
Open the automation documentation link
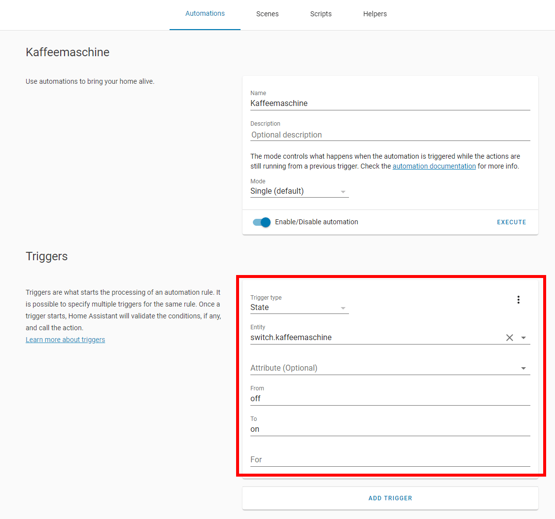pos(434,166)
